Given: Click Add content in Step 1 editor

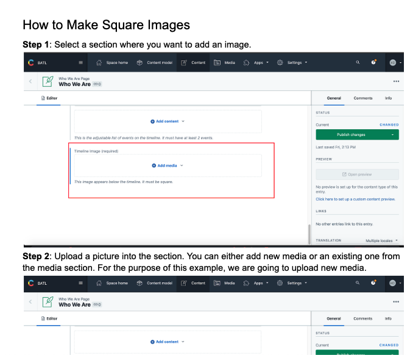Looking at the screenshot, I should pos(168,121).
